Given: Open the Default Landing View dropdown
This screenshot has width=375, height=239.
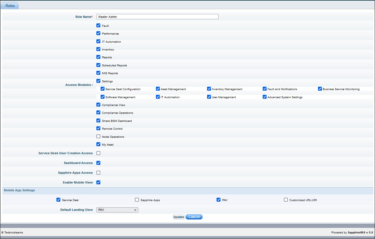Looking at the screenshot, I should pyautogui.click(x=117, y=210).
